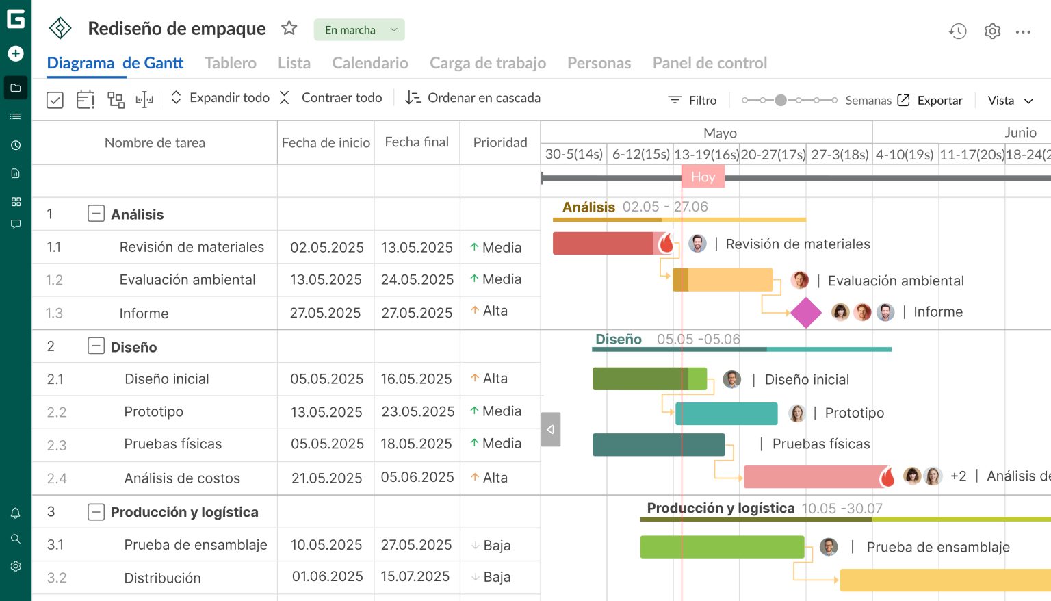Switch to the Tablero tab
1051x601 pixels.
click(x=230, y=63)
